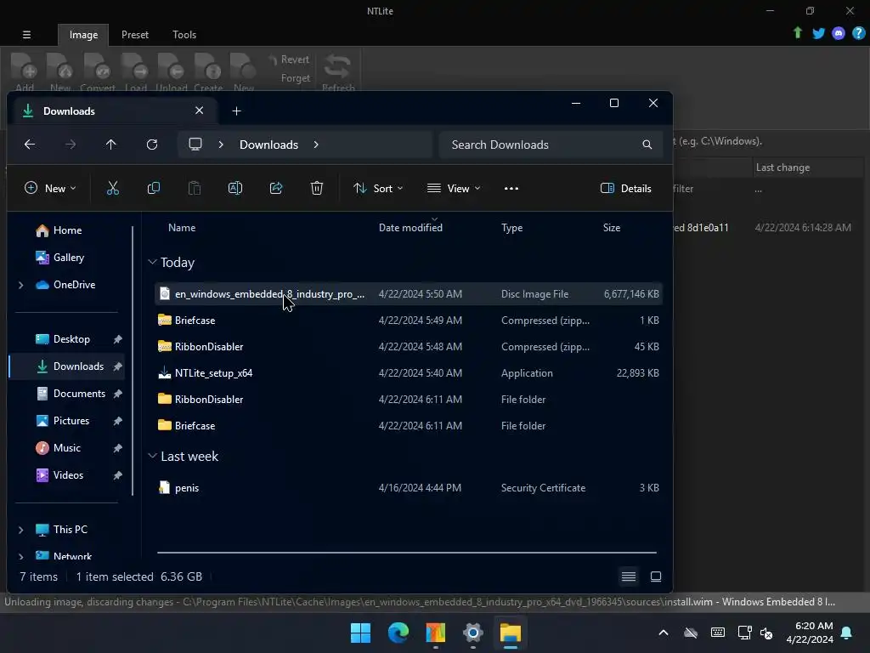The height and width of the screenshot is (653, 870).
Task: Open NTLite Discord link icon
Action: [x=839, y=33]
